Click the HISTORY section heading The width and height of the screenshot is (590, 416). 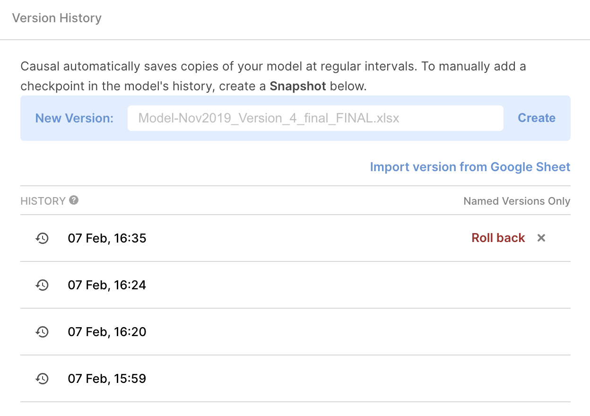point(43,201)
